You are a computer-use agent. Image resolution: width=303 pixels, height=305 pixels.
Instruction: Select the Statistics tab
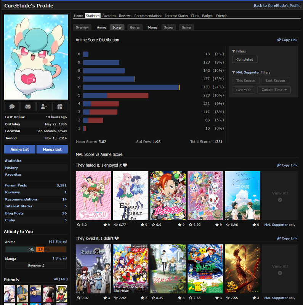coord(93,16)
